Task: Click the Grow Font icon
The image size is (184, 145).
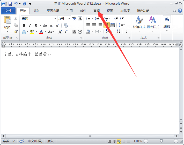Action: click(60, 32)
